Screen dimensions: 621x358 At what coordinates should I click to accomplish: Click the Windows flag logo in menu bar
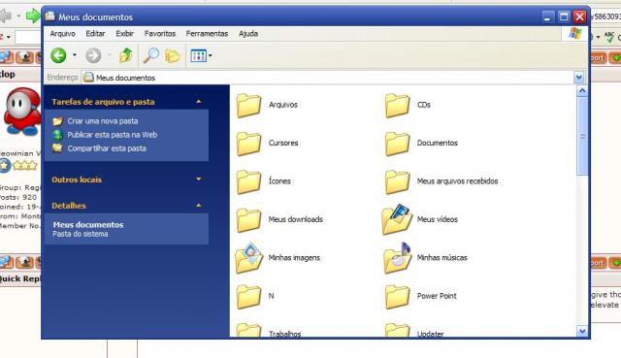pyautogui.click(x=575, y=34)
